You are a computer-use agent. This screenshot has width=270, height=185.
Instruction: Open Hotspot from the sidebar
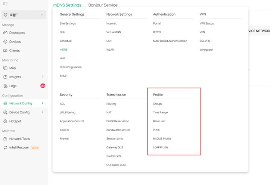point(15,121)
